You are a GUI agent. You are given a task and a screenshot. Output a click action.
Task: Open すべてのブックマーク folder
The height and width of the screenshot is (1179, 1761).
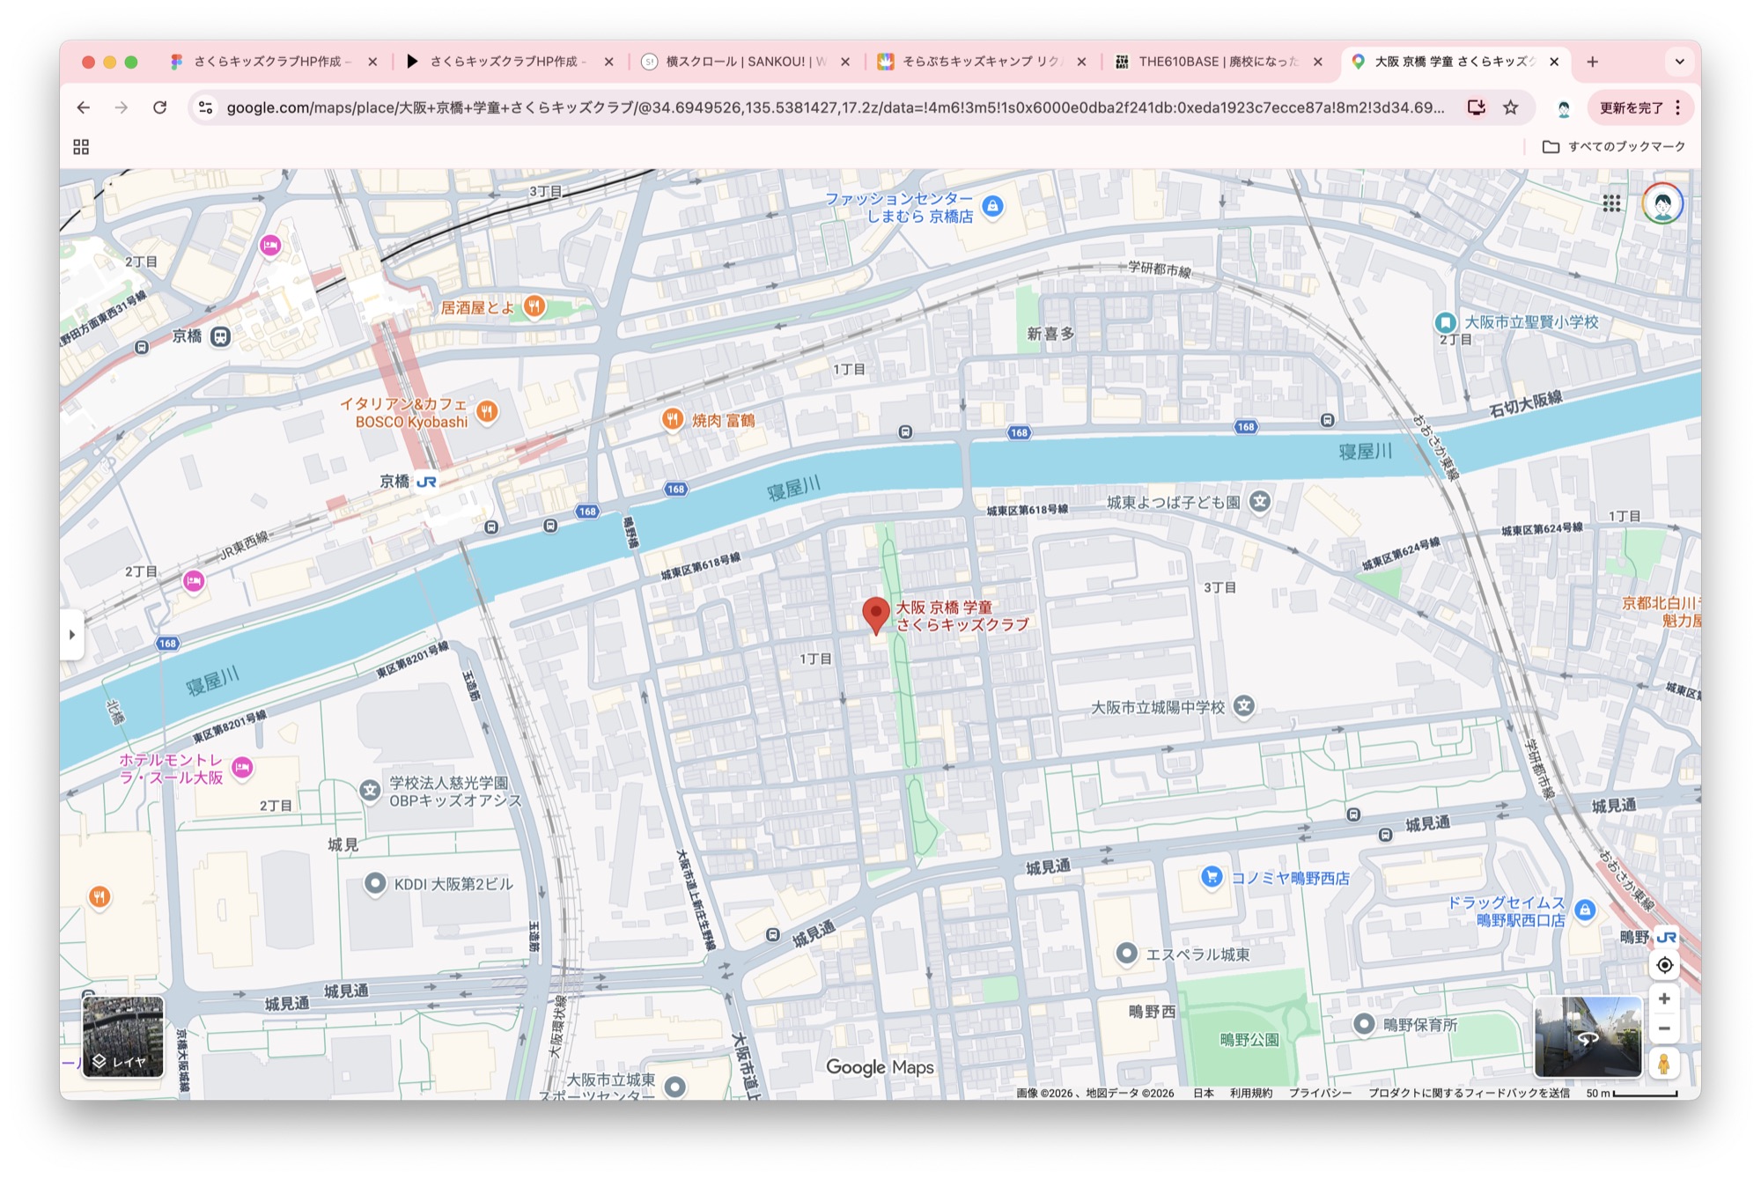[1614, 147]
